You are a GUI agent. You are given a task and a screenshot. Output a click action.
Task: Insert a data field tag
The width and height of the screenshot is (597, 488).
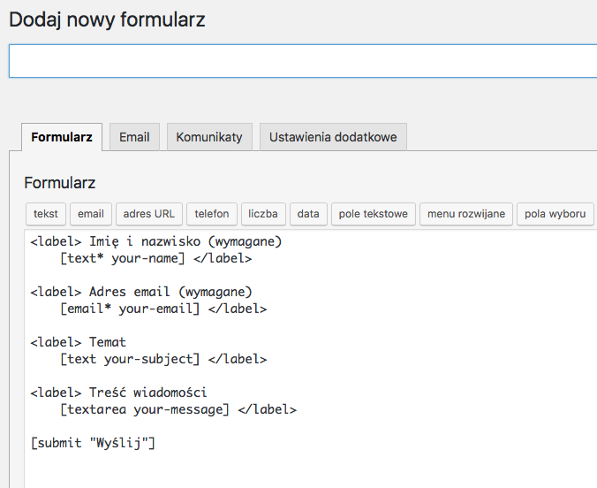308,214
